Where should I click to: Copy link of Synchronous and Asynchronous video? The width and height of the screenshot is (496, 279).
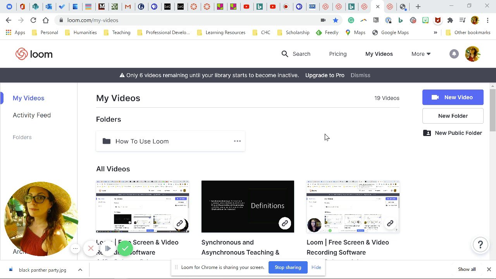pos(285,224)
